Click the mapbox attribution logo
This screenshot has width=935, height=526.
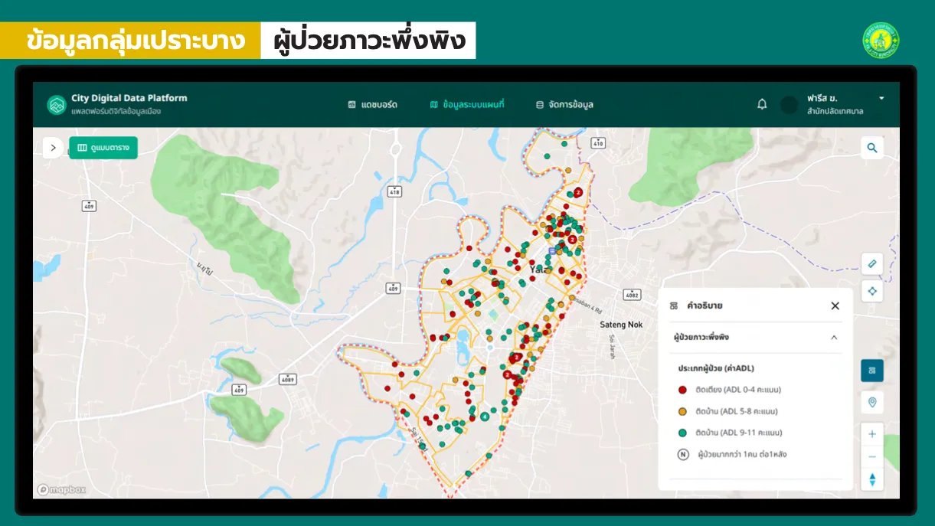coord(62,489)
